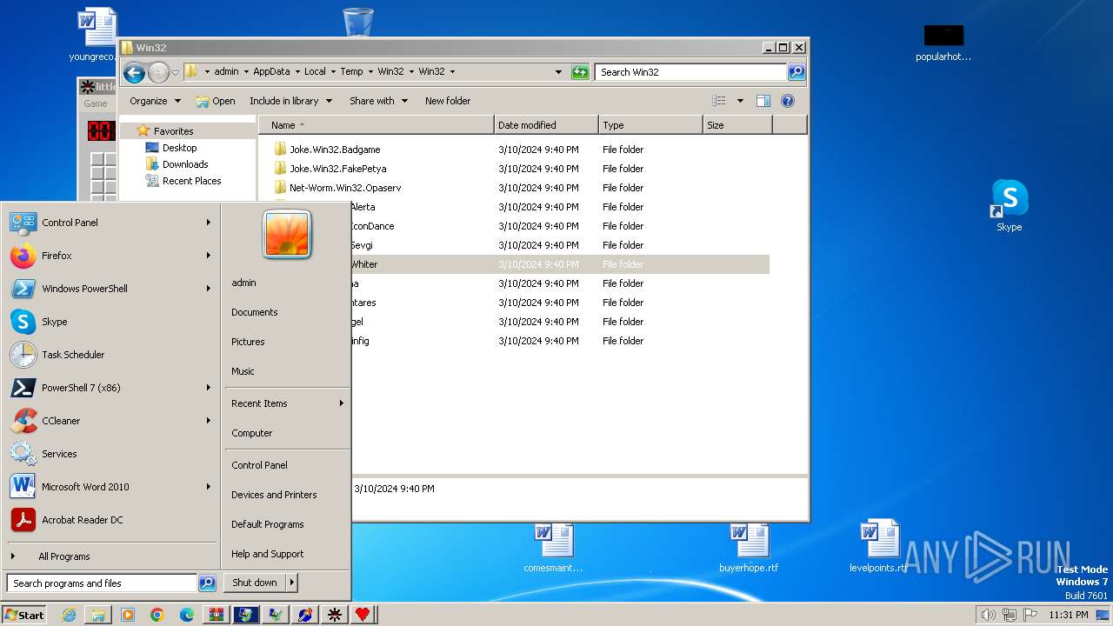1113x626 pixels.
Task: Expand Control Panel submenu arrow in programs list
Action: 209,223
